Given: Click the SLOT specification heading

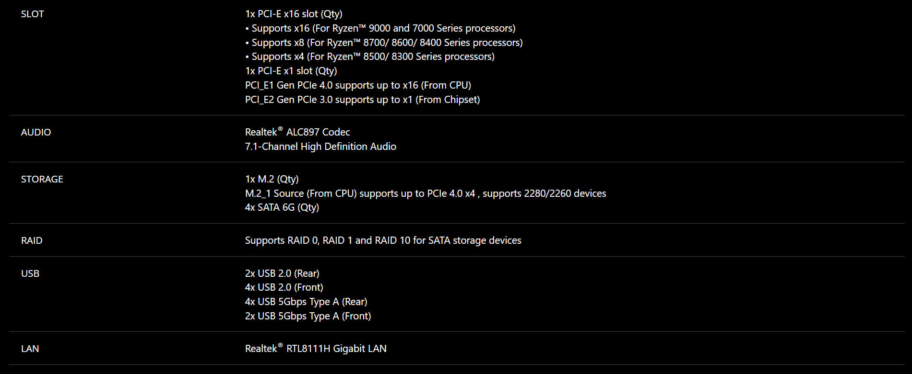Looking at the screenshot, I should [x=33, y=14].
